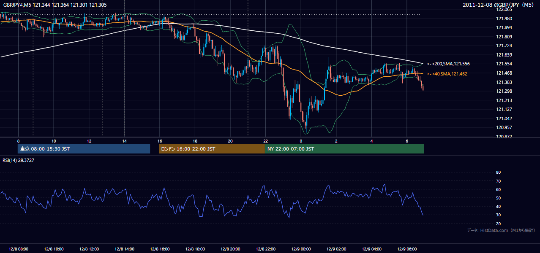
Task: Click the 12/8 18:00 bottom time label
Action: point(195,249)
